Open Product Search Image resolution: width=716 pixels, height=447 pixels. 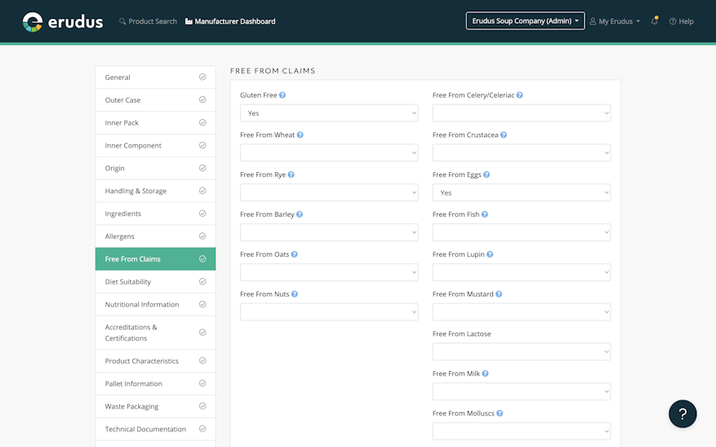tap(148, 21)
